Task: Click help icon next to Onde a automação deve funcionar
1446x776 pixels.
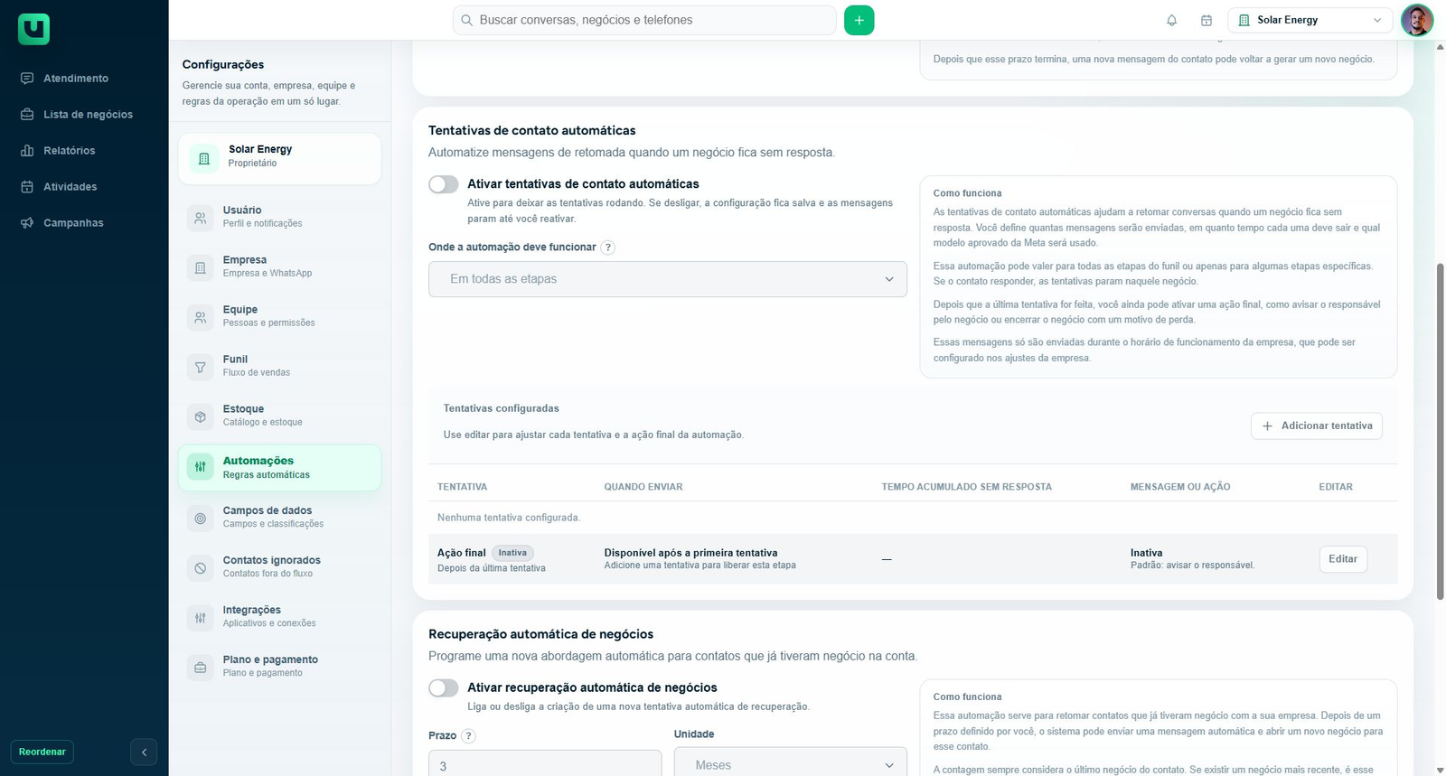Action: tap(608, 248)
